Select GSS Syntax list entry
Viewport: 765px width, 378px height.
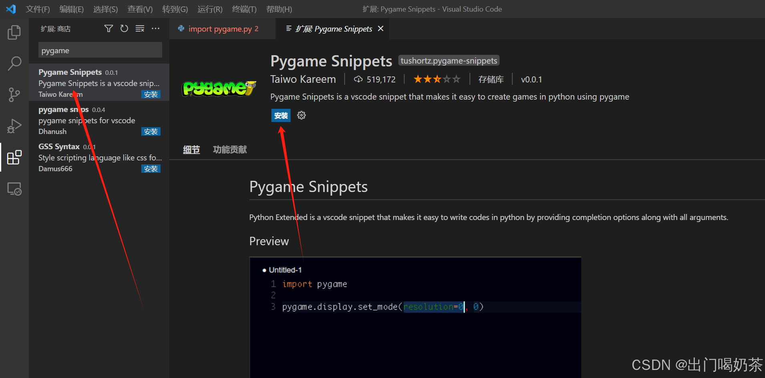click(99, 157)
